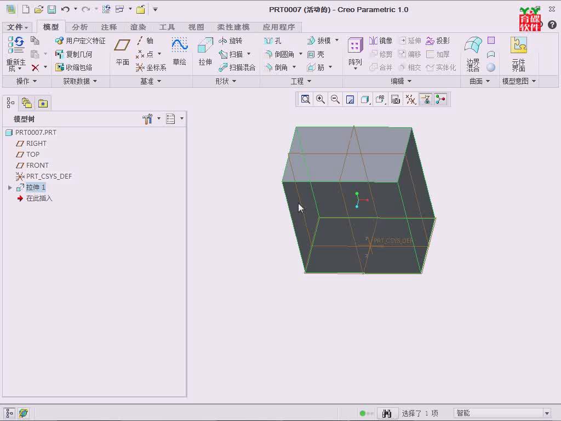This screenshot has height=421, width=561.
Task: Click the red X delete icon
Action: [x=35, y=67]
